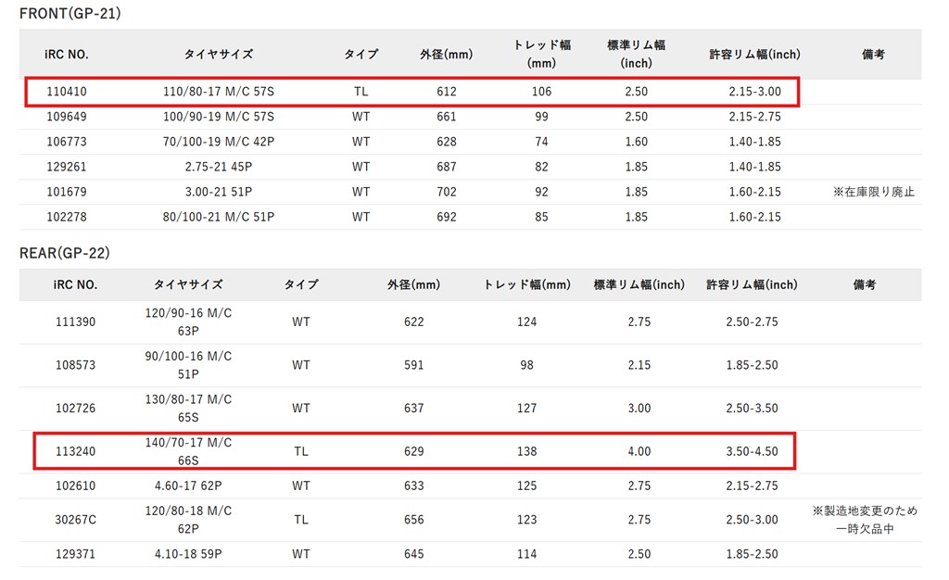Image resolution: width=949 pixels, height=580 pixels.
Task: Click IRC number 129261
Action: [67, 167]
